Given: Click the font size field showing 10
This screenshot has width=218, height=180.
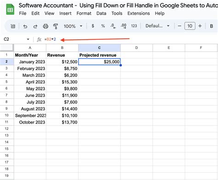Looking at the screenshot, I should pyautogui.click(x=190, y=26).
